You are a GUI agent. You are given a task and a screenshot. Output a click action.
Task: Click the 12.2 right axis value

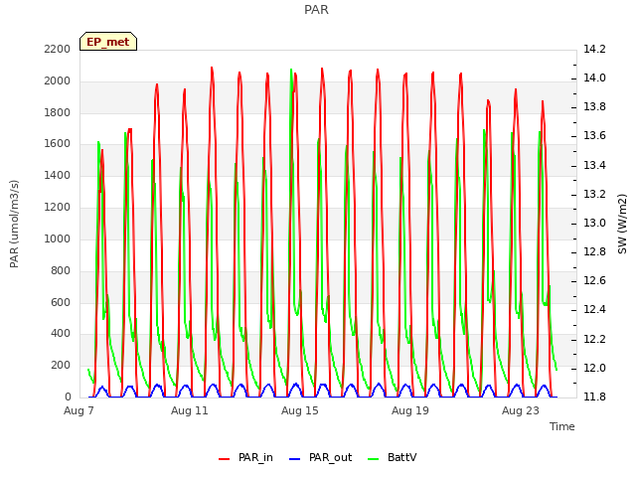pos(594,339)
